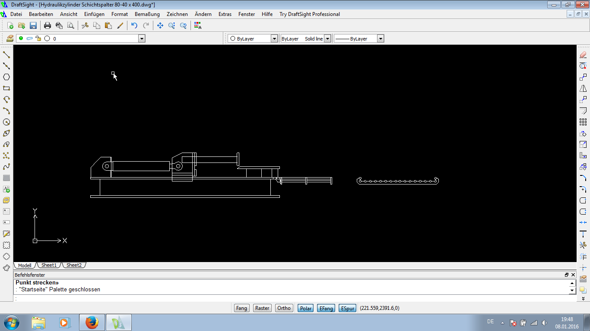
Task: Expand the line weight ByLayer dropdown
Action: tap(380, 39)
